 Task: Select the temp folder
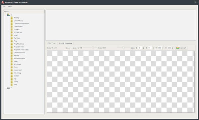point(16,82)
